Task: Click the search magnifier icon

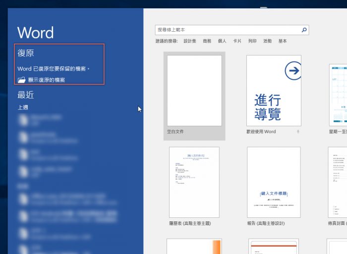Action: point(304,30)
